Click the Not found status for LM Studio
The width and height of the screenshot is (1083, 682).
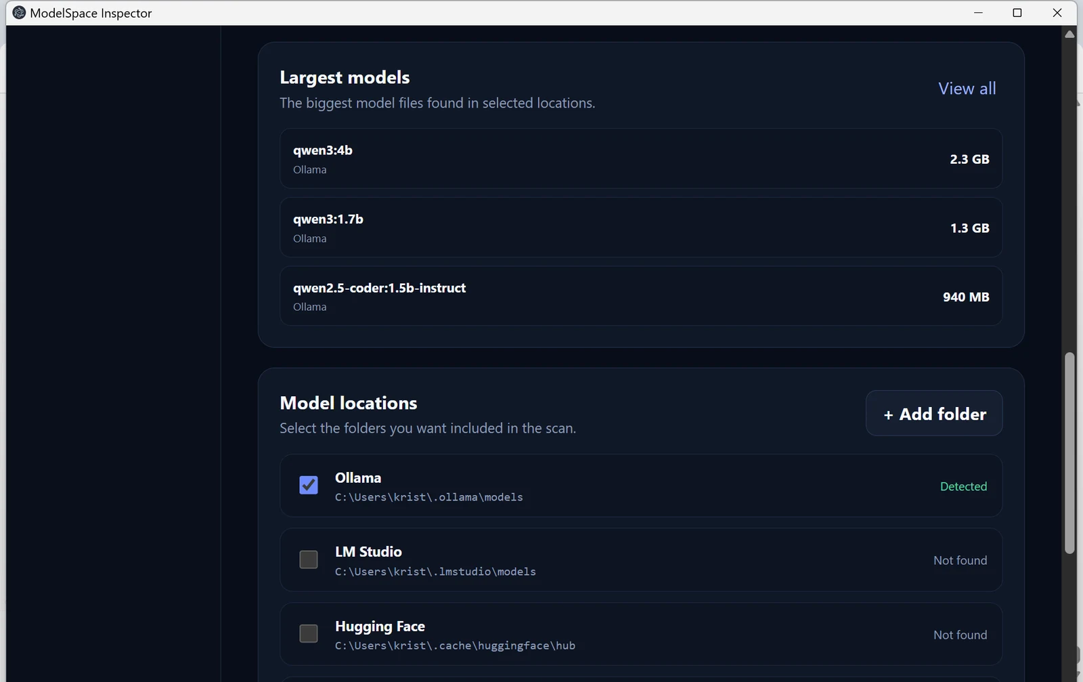tap(960, 560)
